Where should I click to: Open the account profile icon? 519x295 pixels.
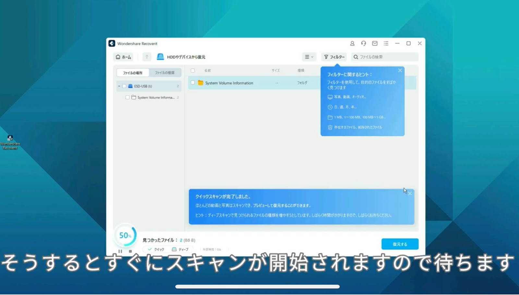coord(352,43)
